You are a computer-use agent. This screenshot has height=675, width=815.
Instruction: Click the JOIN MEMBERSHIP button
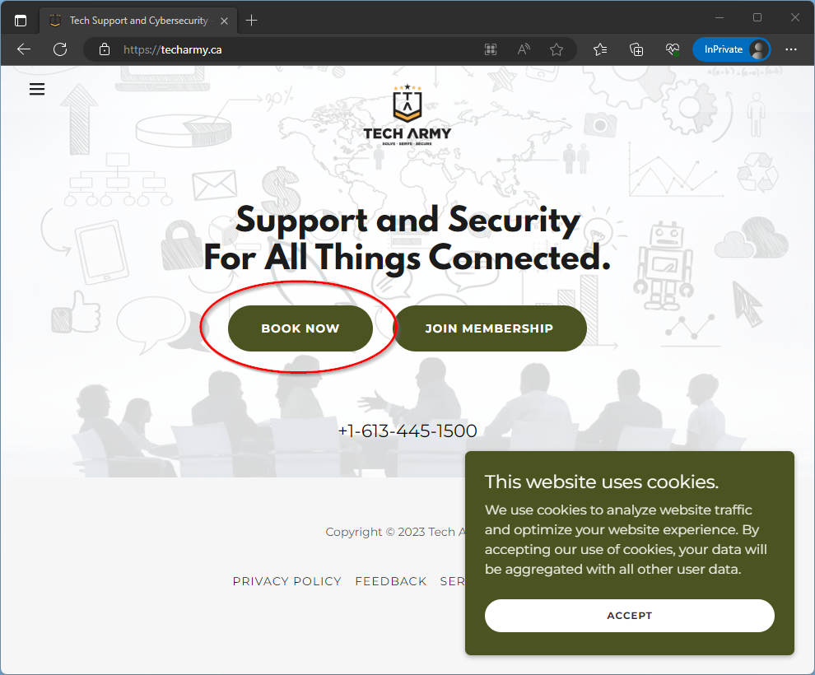pyautogui.click(x=490, y=328)
